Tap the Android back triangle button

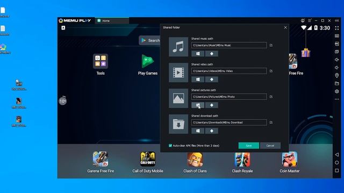(x=337, y=154)
